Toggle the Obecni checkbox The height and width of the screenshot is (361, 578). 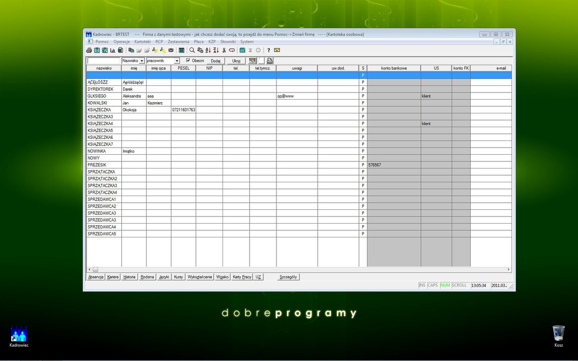pos(188,60)
